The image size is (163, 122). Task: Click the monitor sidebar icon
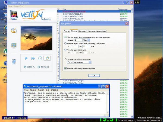(x=14, y=46)
